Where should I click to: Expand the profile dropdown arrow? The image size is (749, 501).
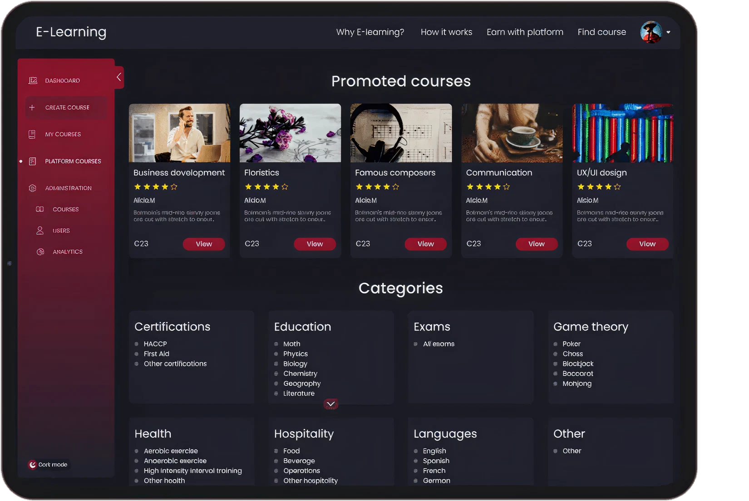pos(669,32)
